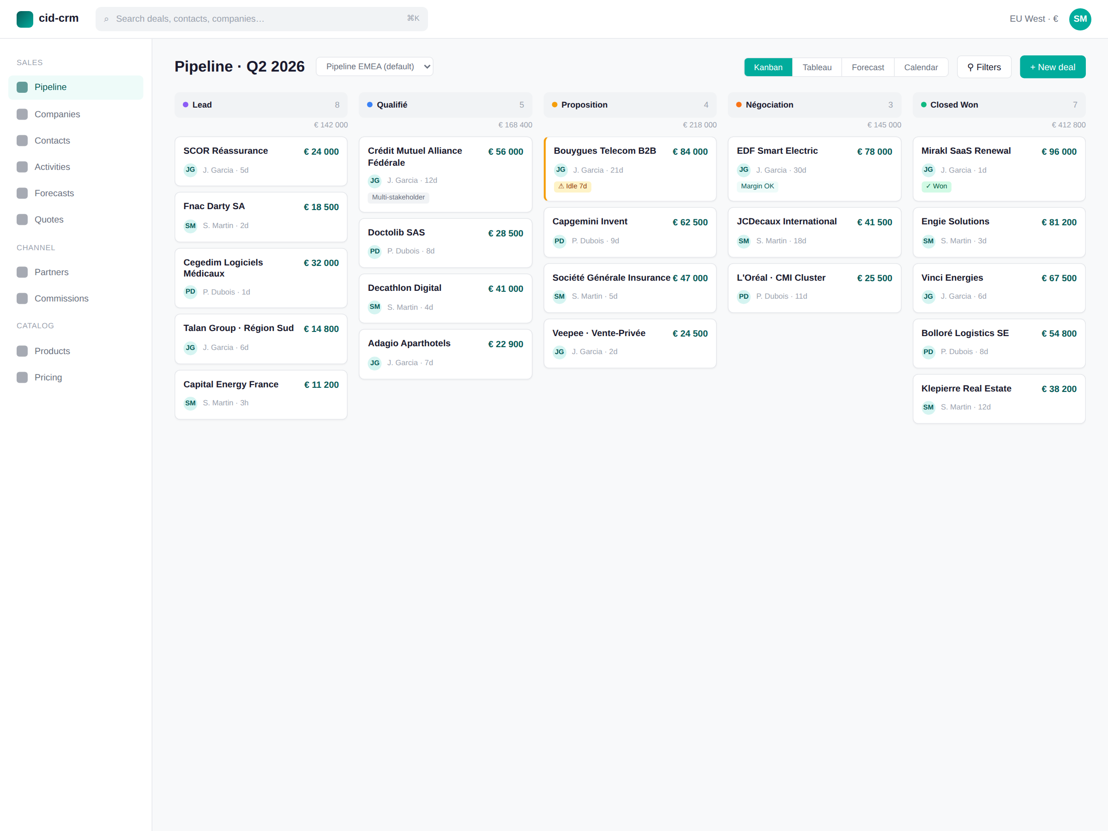Open the Pipeline EMEA (default) dropdown
This screenshot has height=831, width=1108.
click(375, 66)
